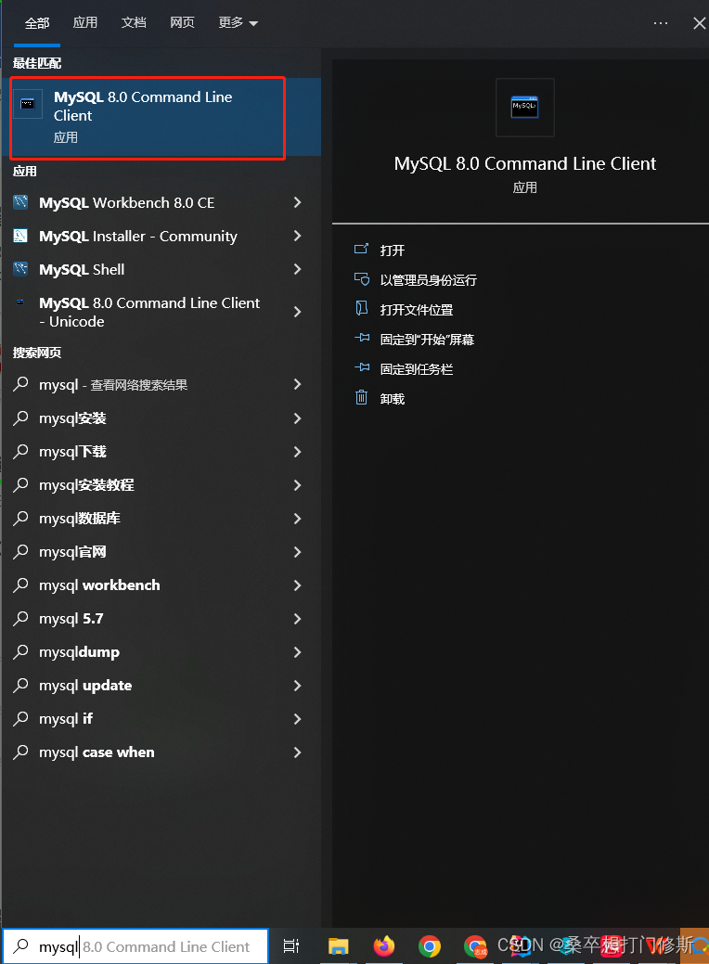This screenshot has width=709, height=964.
Task: Click the open file location icon
Action: point(362,309)
